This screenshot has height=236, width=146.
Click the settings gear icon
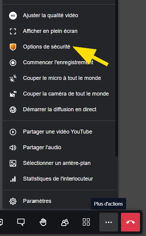click(13, 201)
